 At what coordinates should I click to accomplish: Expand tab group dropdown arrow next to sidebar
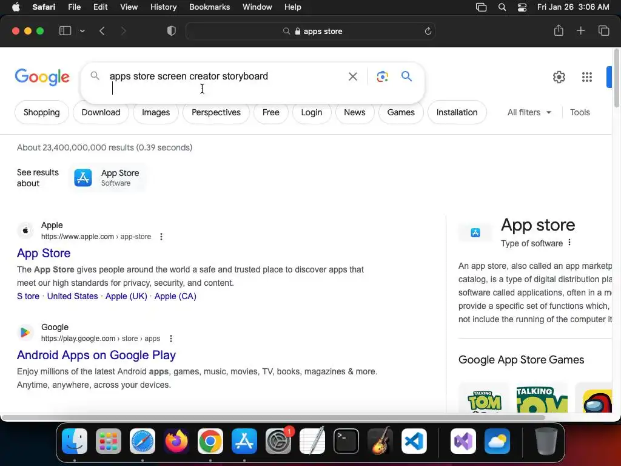click(82, 31)
